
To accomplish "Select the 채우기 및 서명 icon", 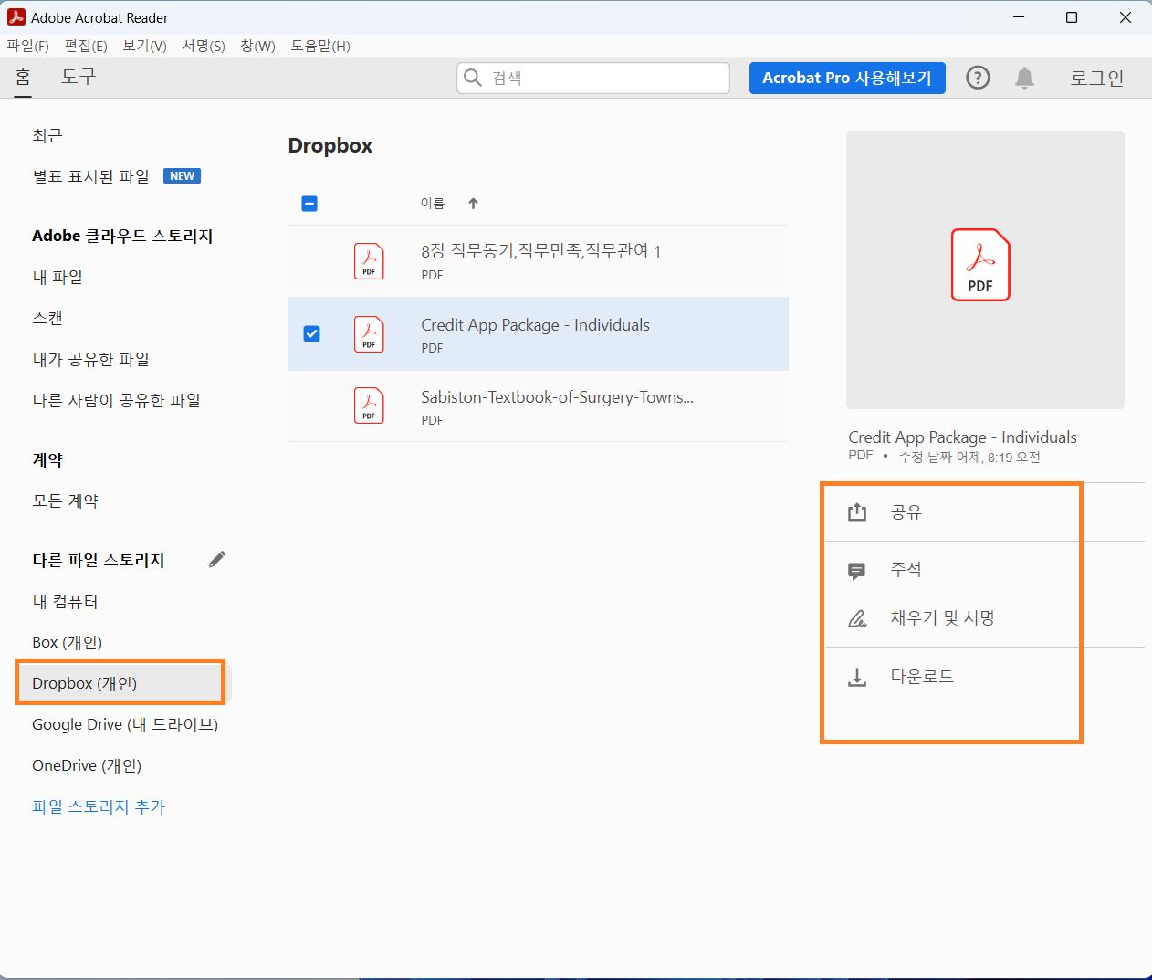I will (856, 617).
